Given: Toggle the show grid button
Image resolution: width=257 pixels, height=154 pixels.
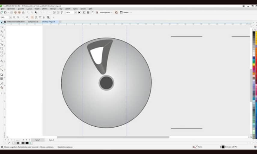Looking at the screenshot, I should click(x=88, y=12).
